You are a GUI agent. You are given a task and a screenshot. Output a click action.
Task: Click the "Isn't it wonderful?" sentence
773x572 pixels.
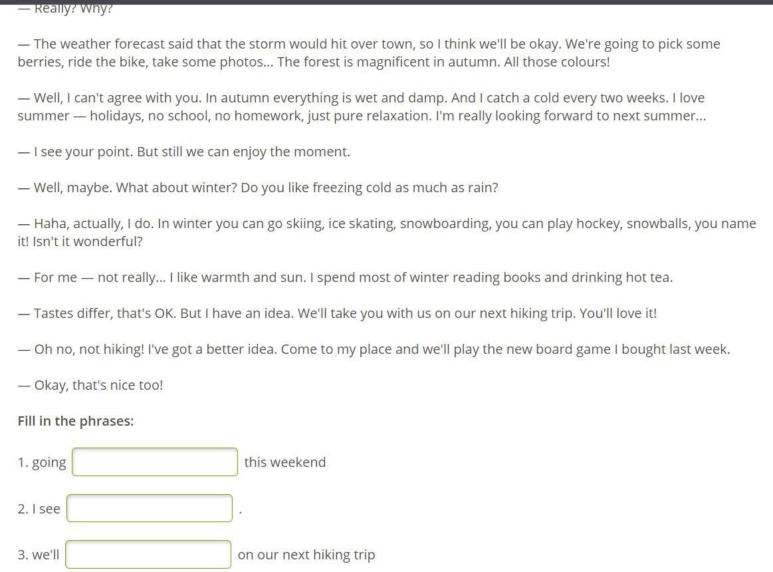click(88, 241)
